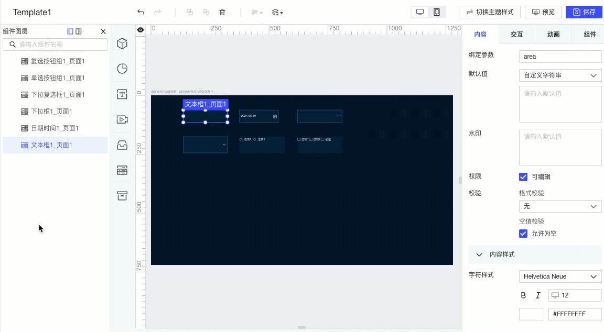Click the 水印 text area
The width and height of the screenshot is (604, 332).
560,147
